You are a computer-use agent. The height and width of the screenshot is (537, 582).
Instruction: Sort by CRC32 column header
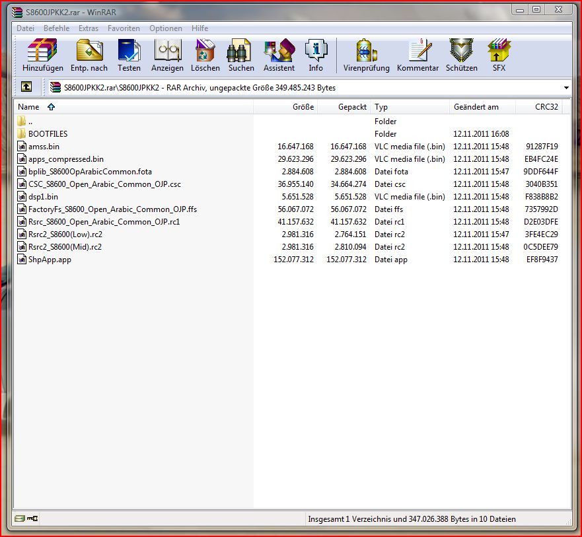539,107
